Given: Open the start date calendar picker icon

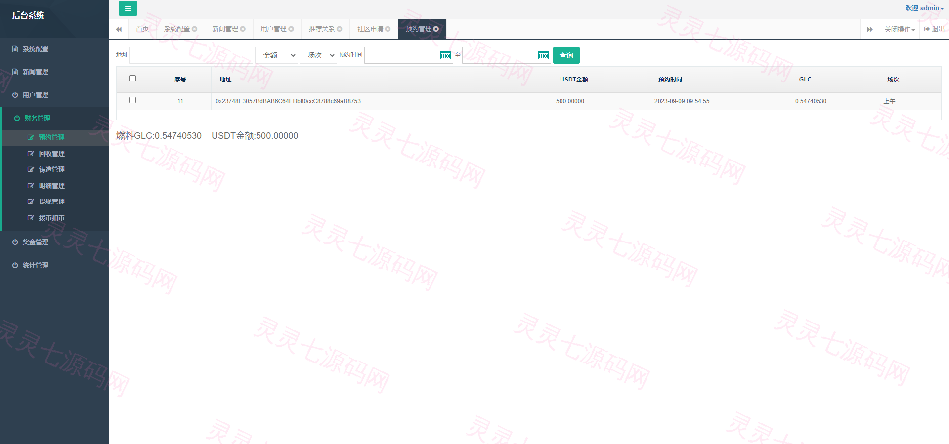Looking at the screenshot, I should (445, 55).
